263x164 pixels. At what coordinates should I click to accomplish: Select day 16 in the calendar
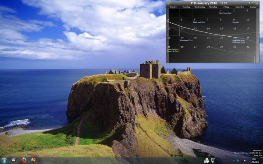coord(239,31)
